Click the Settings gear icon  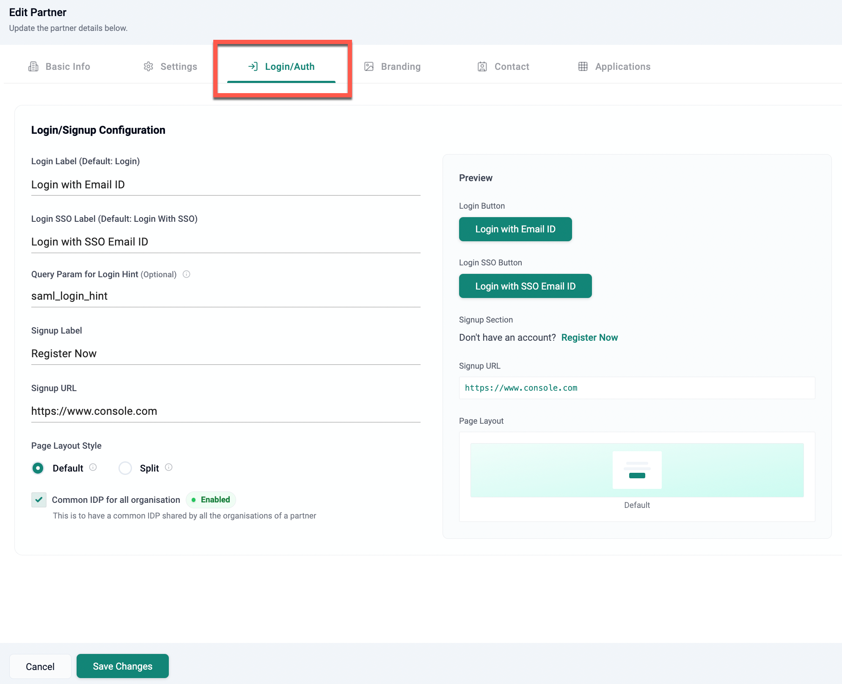click(x=148, y=66)
